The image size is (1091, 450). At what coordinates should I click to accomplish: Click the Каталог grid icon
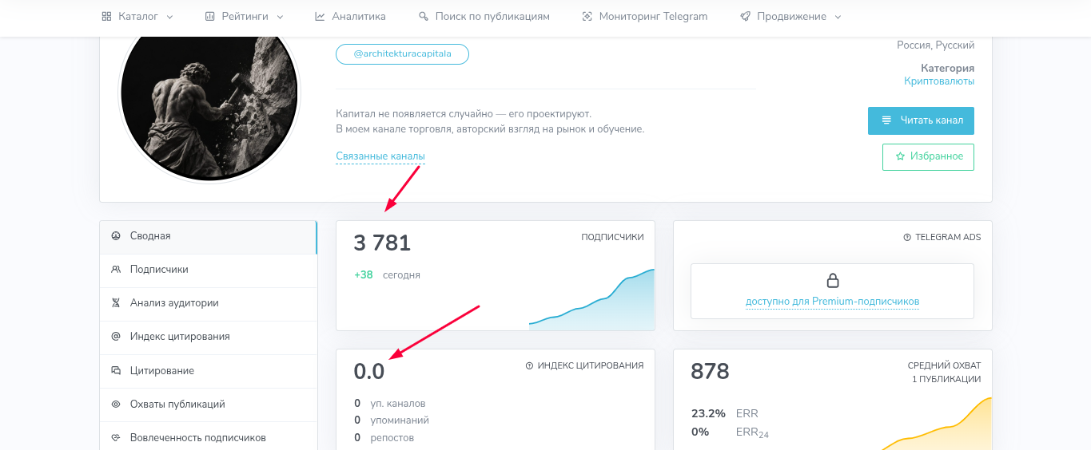(106, 16)
